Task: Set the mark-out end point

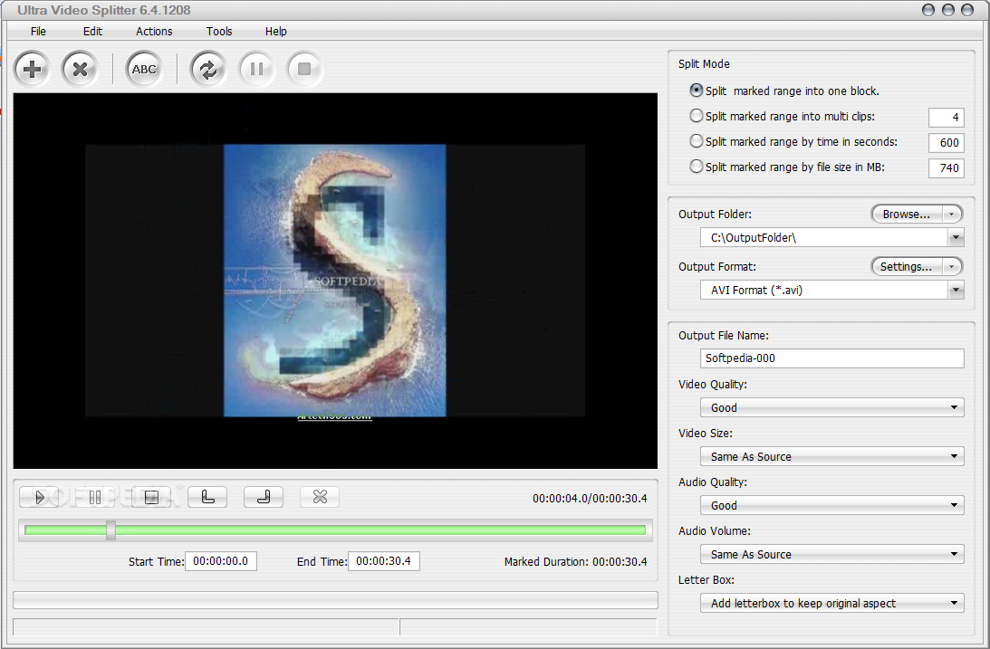Action: (x=264, y=498)
